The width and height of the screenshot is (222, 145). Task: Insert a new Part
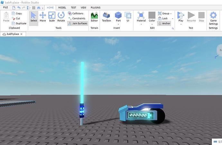click(118, 17)
